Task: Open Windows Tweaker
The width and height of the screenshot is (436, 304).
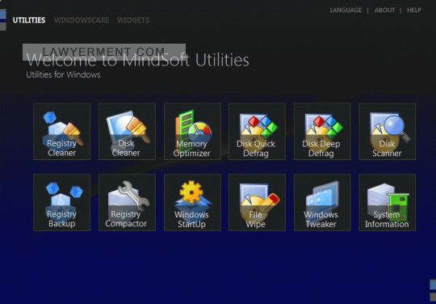Action: 322,202
